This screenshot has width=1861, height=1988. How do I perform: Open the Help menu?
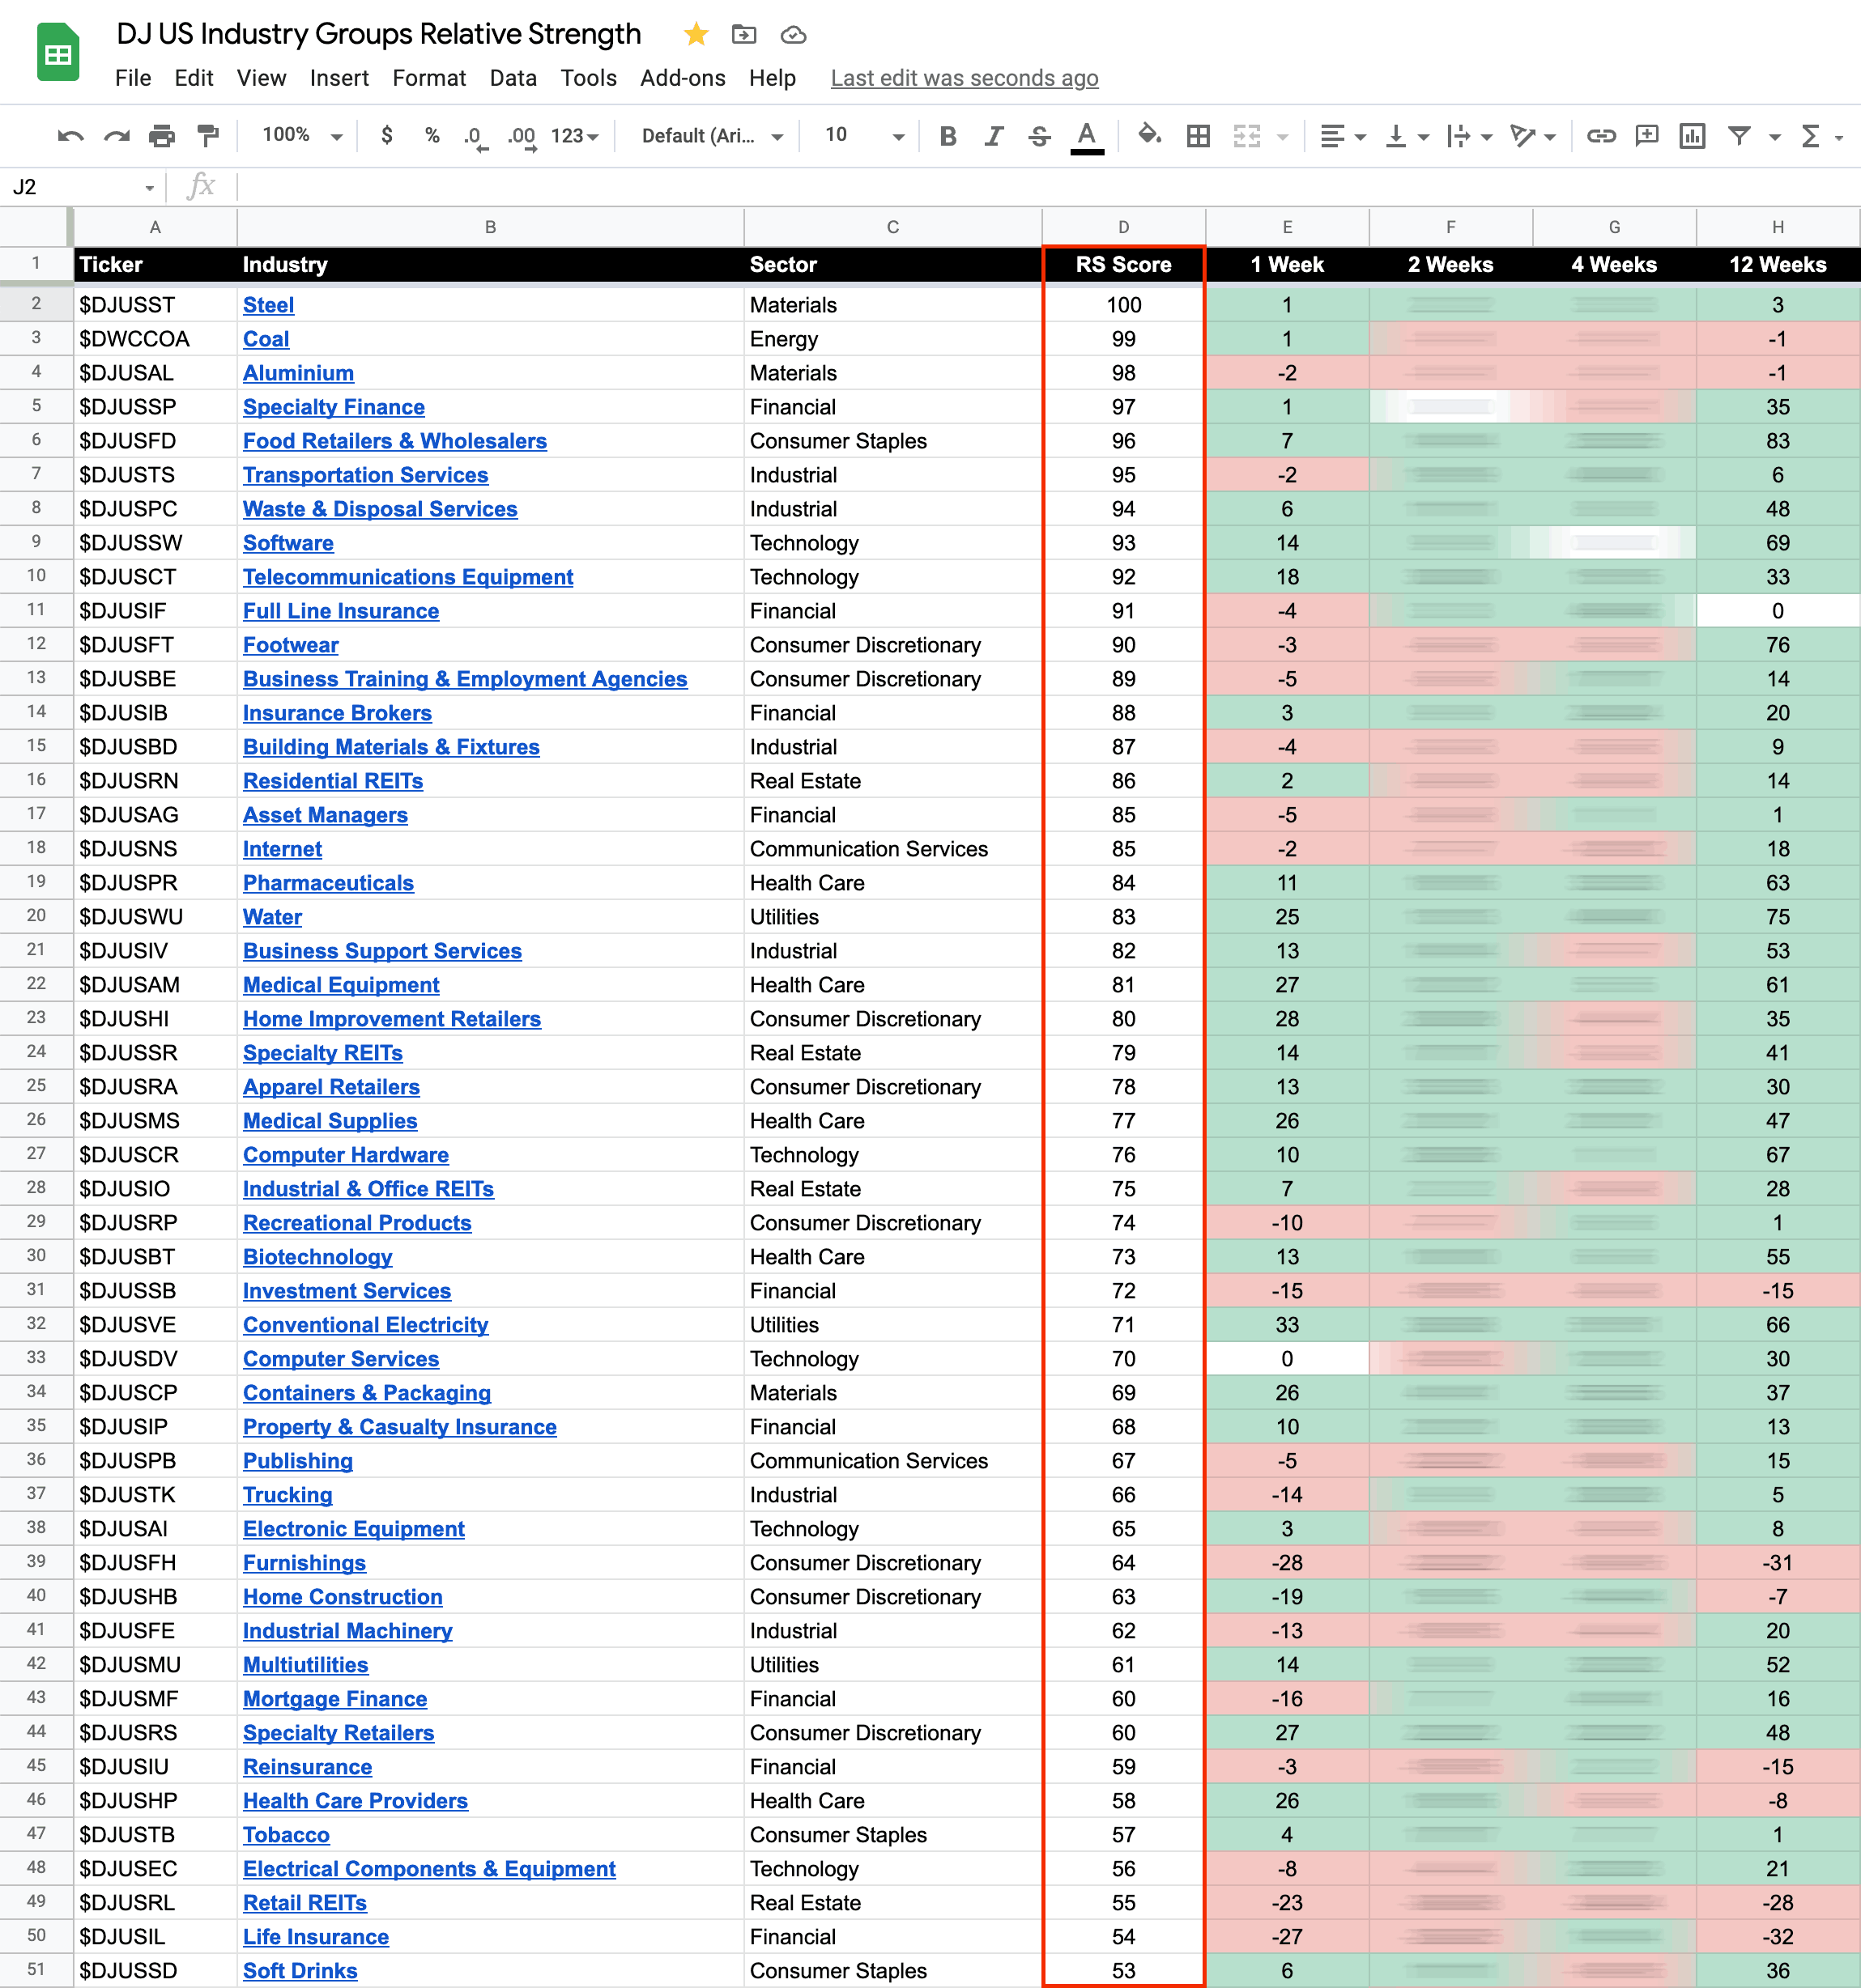click(773, 78)
